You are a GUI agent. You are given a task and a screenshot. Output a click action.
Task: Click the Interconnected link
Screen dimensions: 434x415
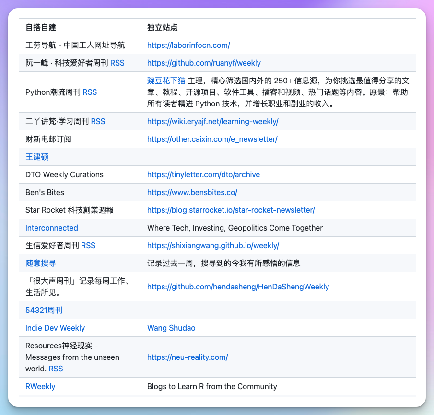click(51, 228)
